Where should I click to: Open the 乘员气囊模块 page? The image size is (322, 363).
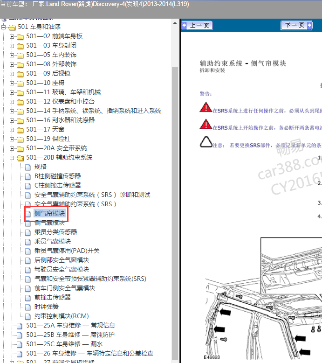[x=53, y=242]
